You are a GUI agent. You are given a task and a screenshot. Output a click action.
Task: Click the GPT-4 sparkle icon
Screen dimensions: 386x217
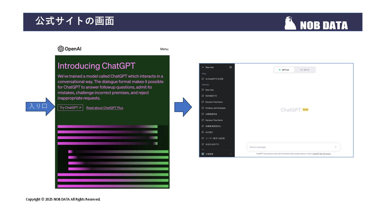[301, 70]
